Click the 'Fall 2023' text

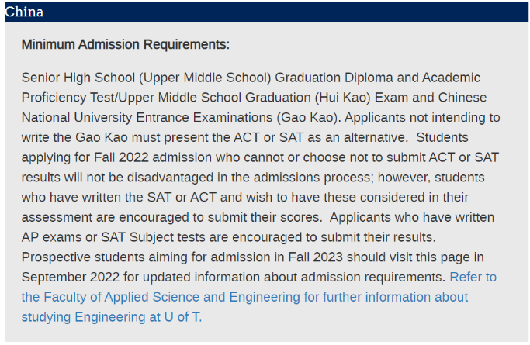pos(316,257)
